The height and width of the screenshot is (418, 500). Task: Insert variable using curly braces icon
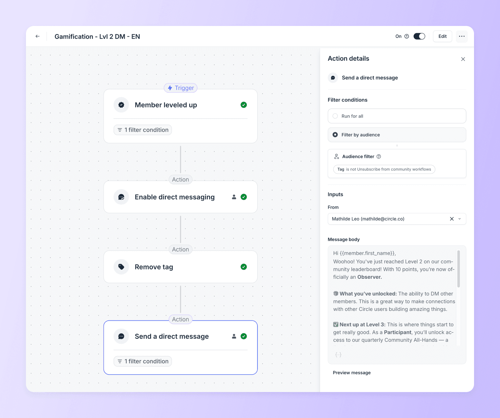[338, 355]
